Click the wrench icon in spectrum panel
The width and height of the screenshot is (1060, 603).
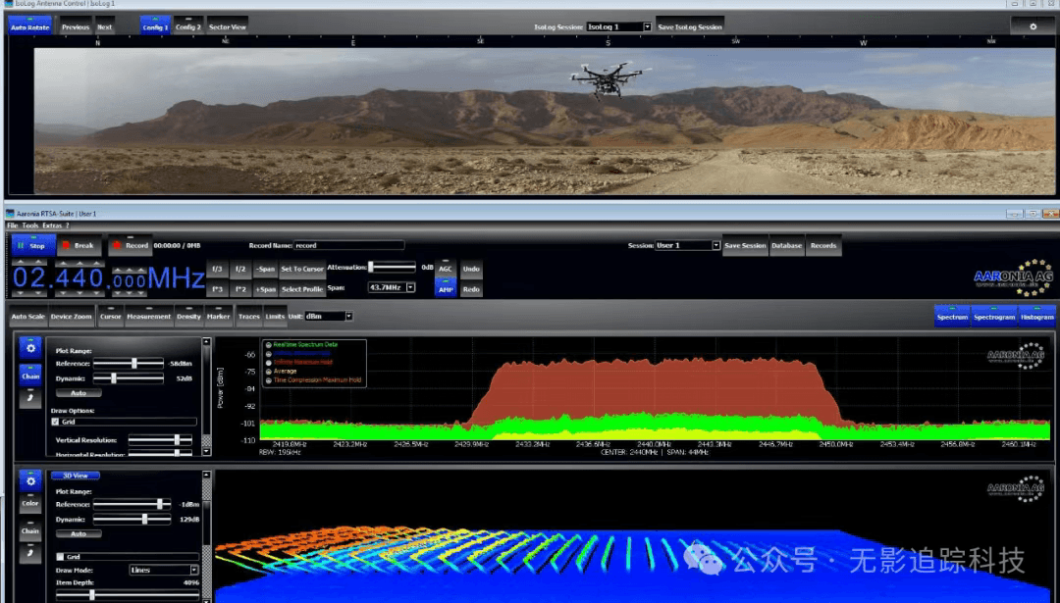point(30,399)
